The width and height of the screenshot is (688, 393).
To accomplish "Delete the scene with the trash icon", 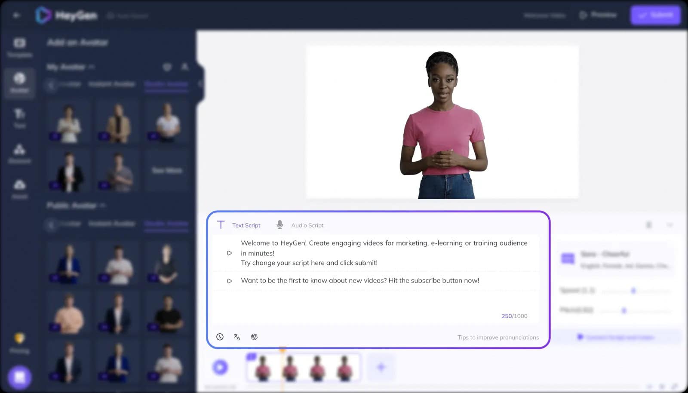I will click(x=649, y=225).
